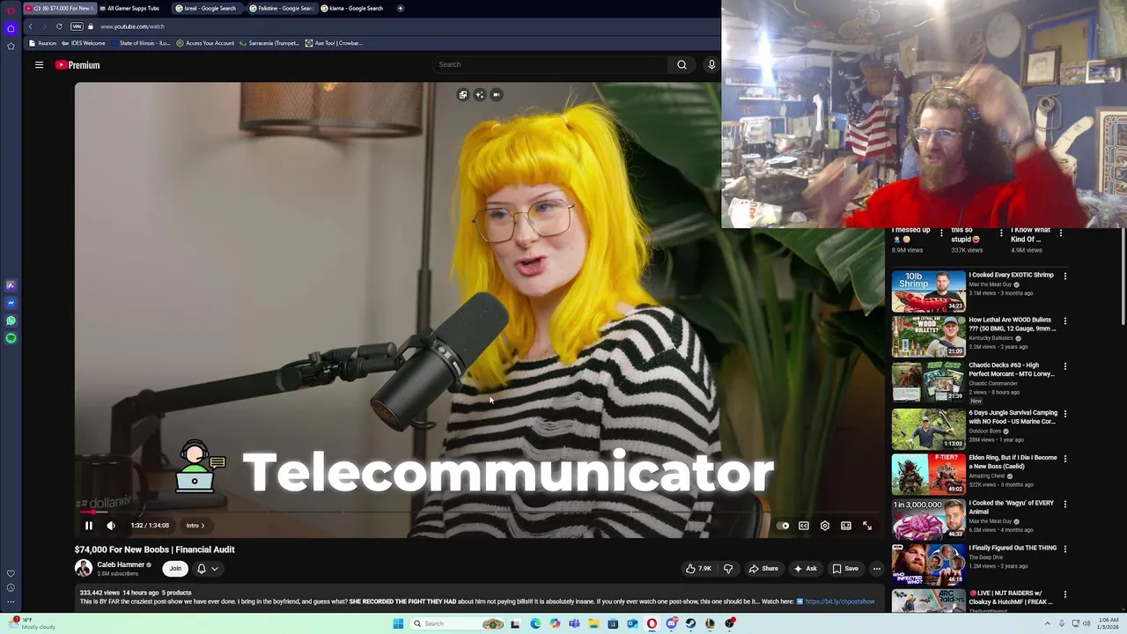The image size is (1127, 634).
Task: Open player settings gear
Action: [x=825, y=526]
